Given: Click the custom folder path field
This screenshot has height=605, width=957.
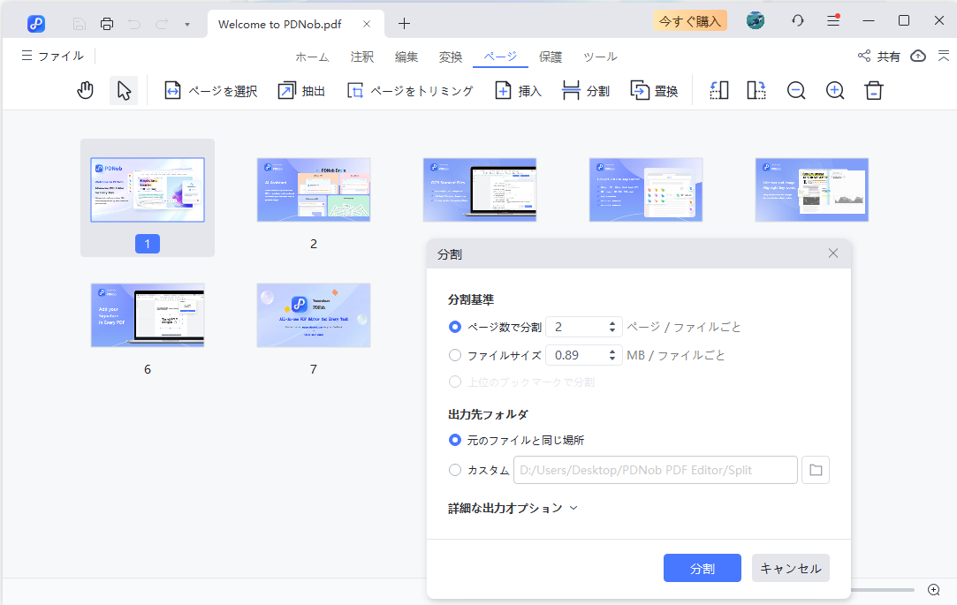Looking at the screenshot, I should pyautogui.click(x=656, y=470).
